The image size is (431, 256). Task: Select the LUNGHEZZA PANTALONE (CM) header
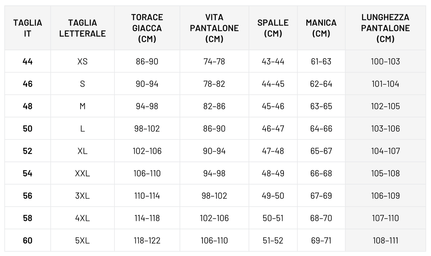(385, 28)
